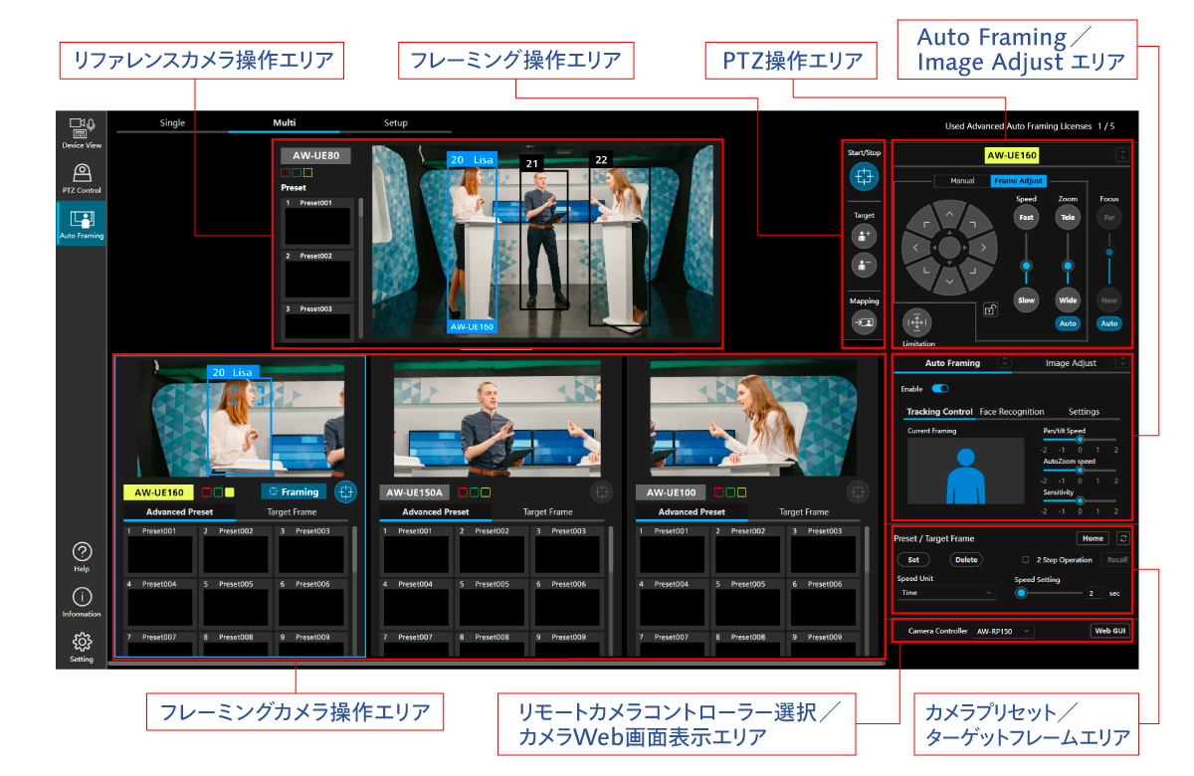
Task: Toggle the lock icon near Limitation
Action: (991, 310)
